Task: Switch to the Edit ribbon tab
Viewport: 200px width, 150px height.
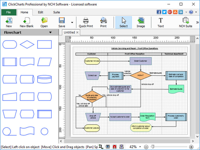Action: pos(40,12)
